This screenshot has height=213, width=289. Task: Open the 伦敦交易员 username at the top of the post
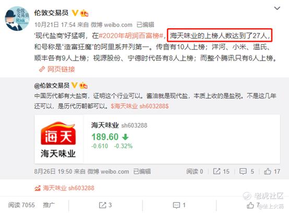[x=51, y=13]
